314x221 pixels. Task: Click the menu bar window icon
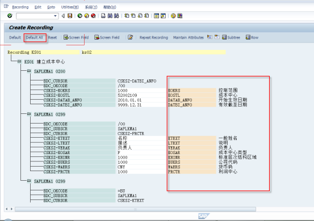click(x=6, y=6)
